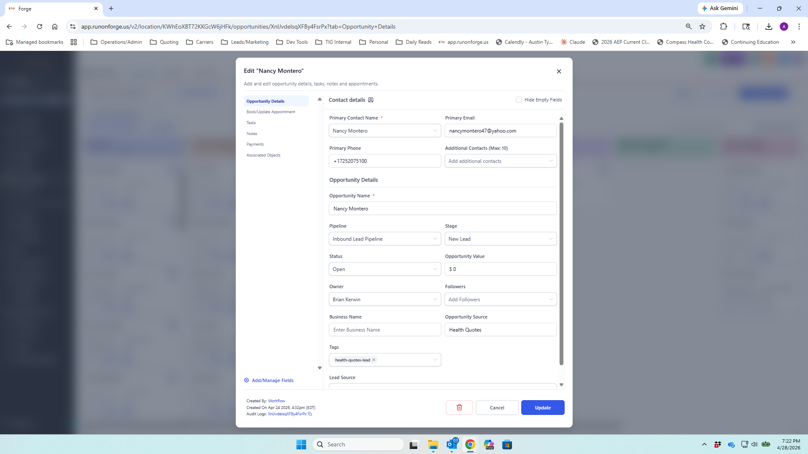This screenshot has width=808, height=454.
Task: Click the Windows taskbar Search box
Action: tap(358, 444)
